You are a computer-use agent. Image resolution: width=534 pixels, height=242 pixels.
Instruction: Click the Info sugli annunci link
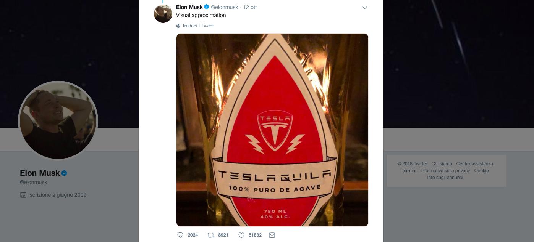click(x=445, y=178)
